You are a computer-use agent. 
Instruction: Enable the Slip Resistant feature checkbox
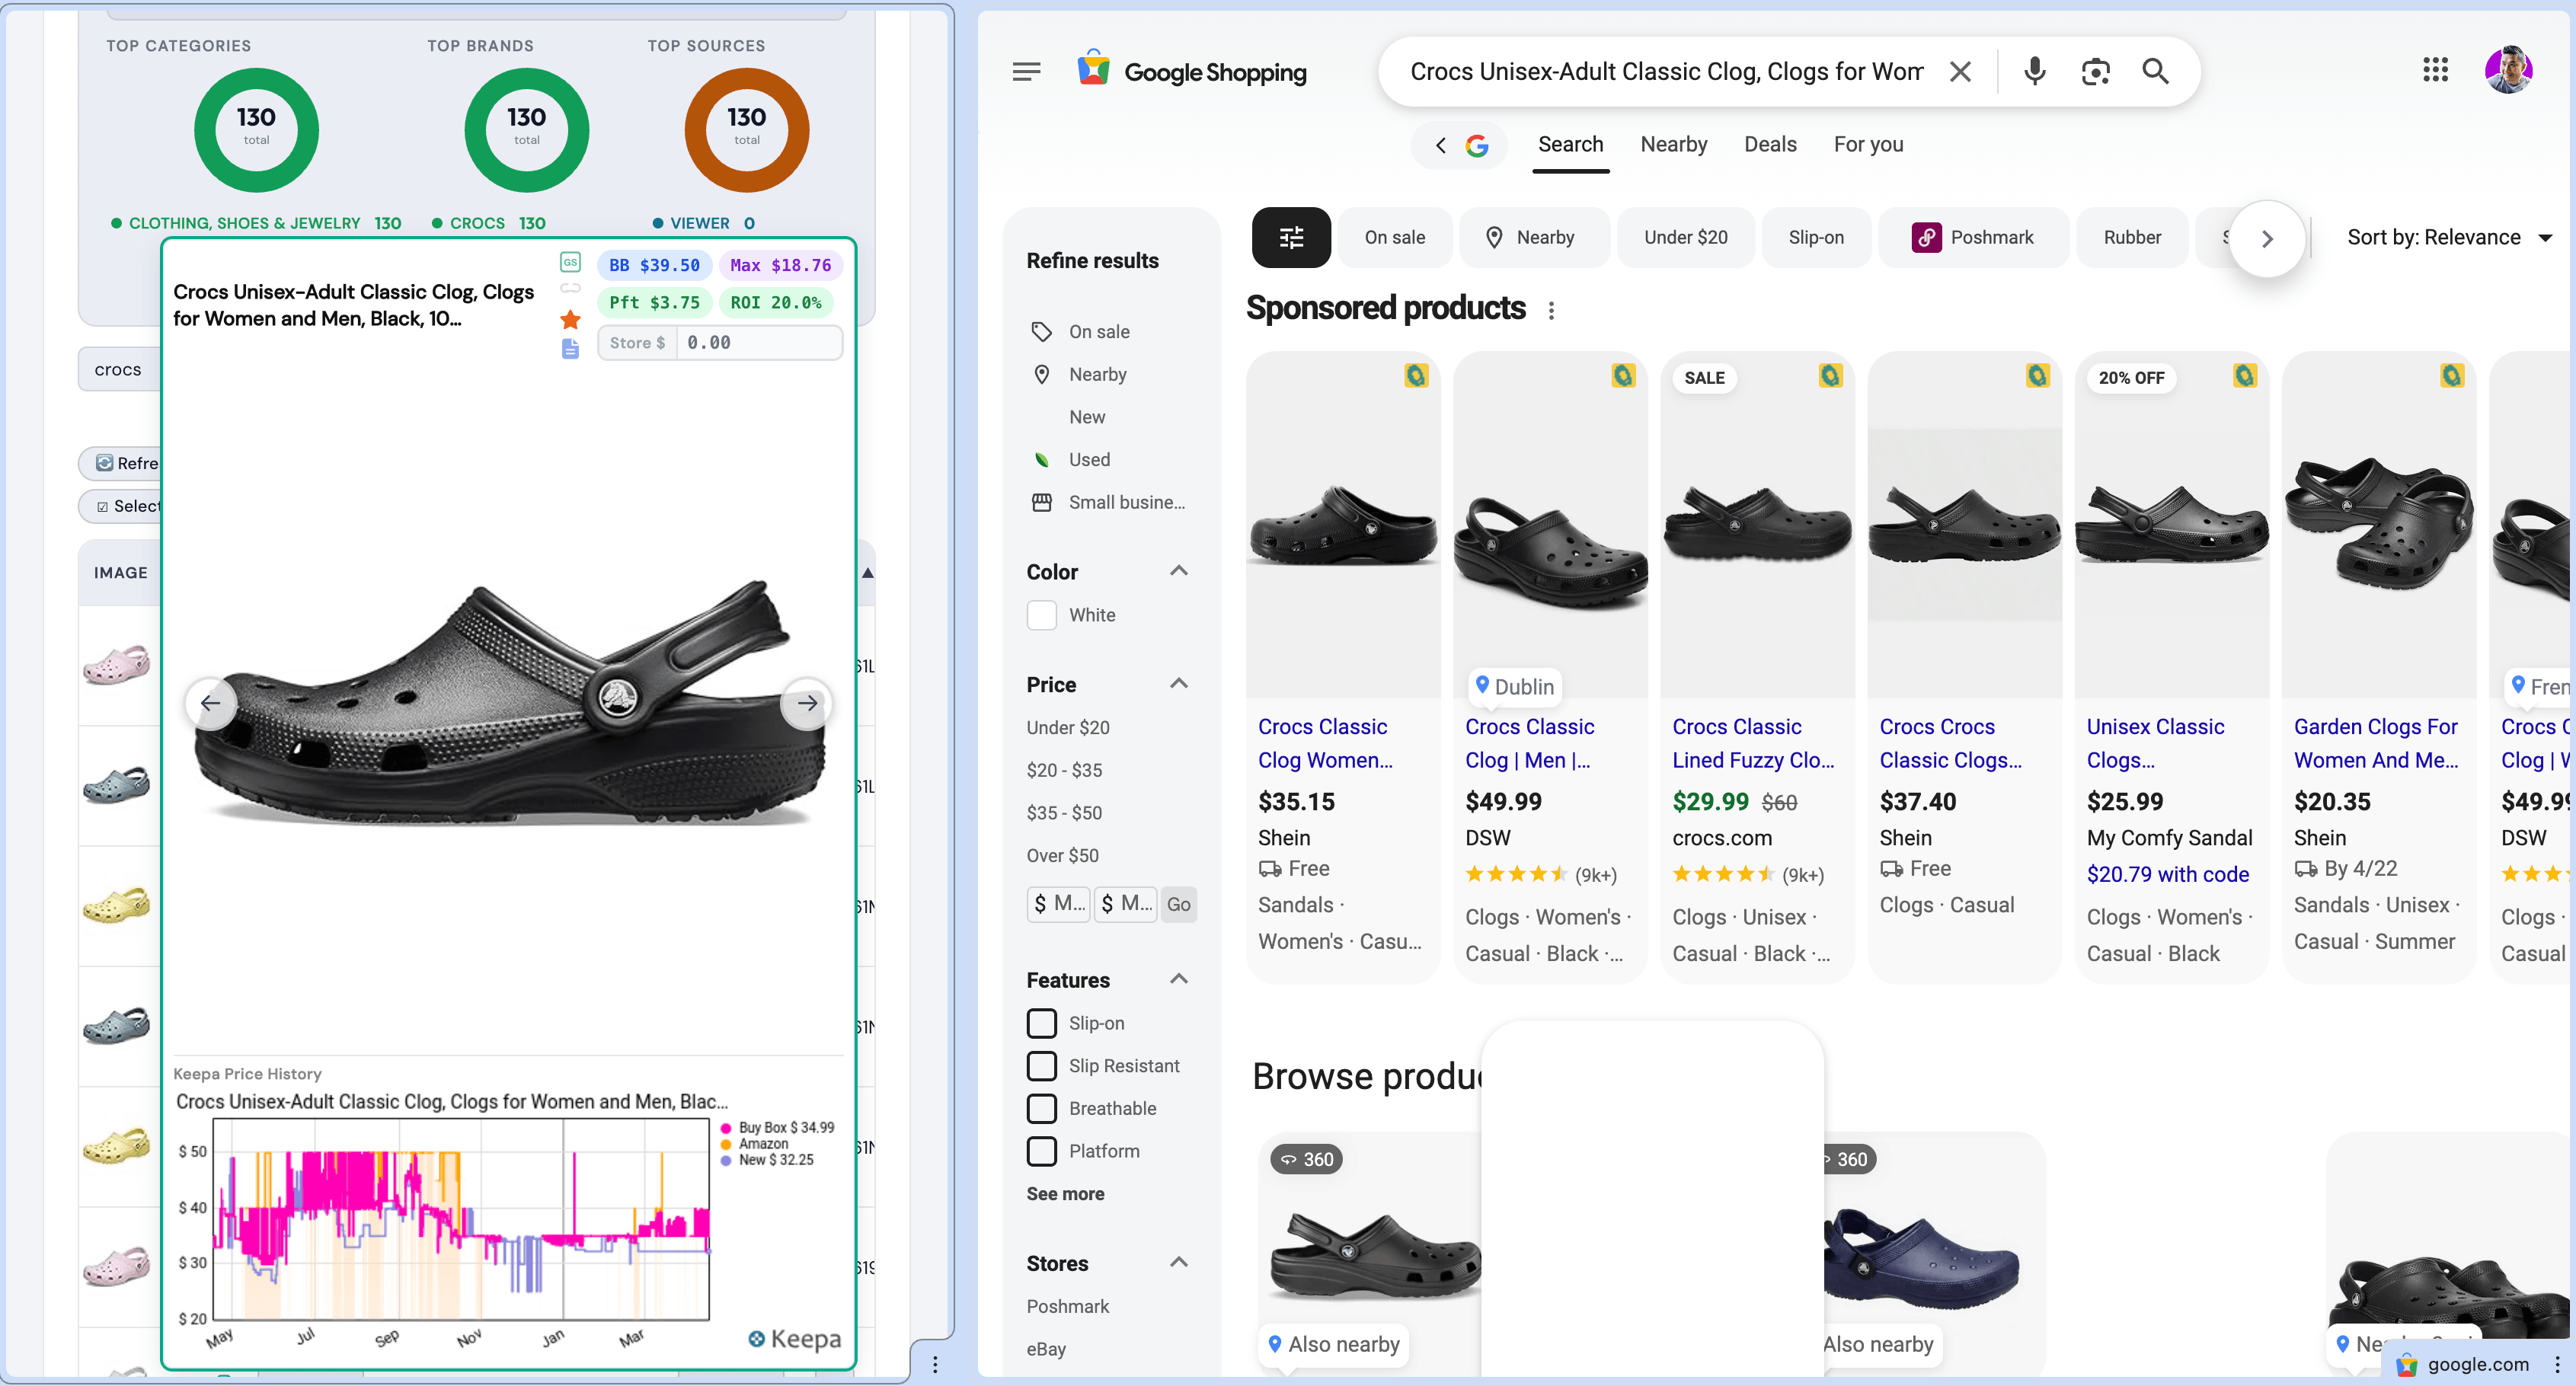1042,1065
